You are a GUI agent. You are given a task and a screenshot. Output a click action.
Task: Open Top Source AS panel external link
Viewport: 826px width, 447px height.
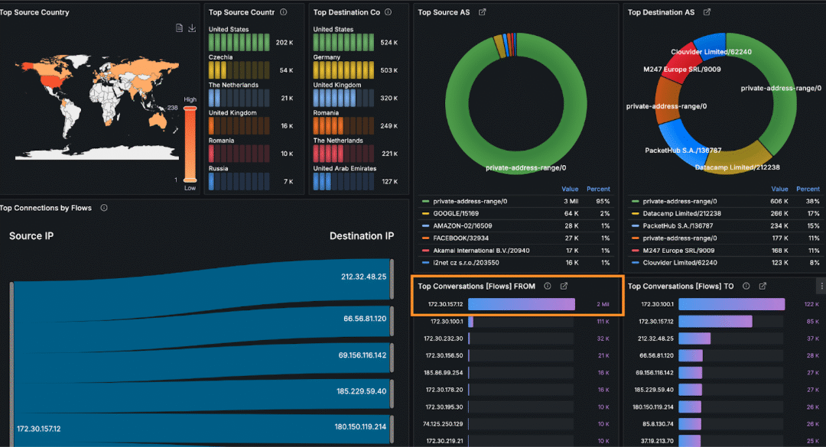pyautogui.click(x=482, y=12)
